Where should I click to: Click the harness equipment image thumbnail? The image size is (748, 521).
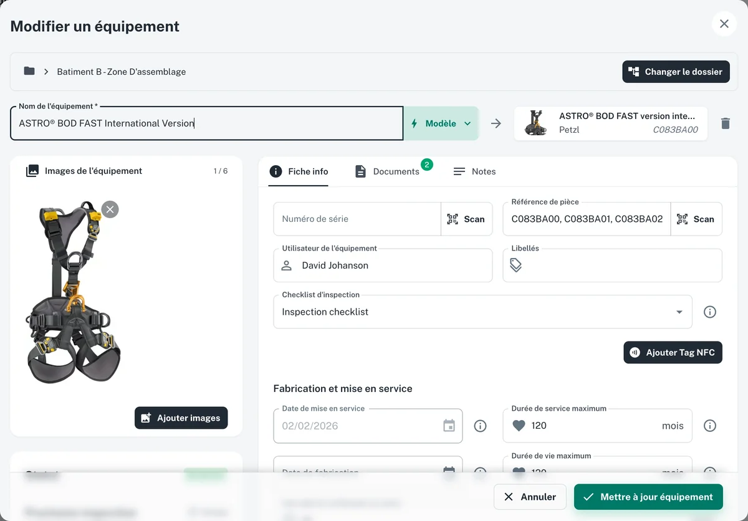tap(74, 292)
